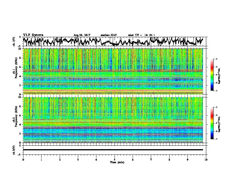
Task: Select the date text "Aug.28, 2017"
Action: coord(82,35)
